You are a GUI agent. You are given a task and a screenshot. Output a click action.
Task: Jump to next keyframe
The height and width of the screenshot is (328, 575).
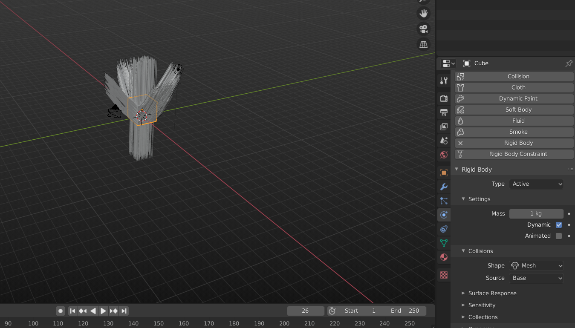pyautogui.click(x=114, y=311)
